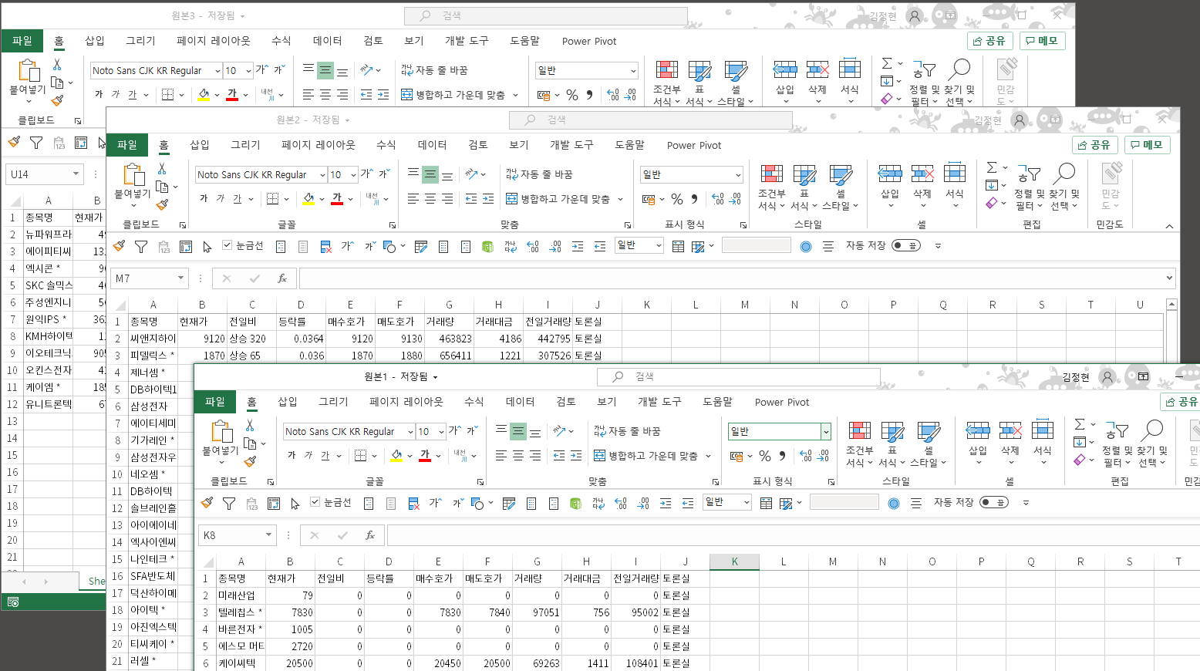Open font size dropdown in 원본1 window
The image size is (1200, 671).
click(441, 431)
